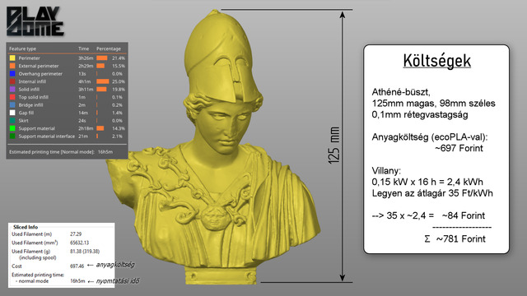Click the PlayDome logo

[35, 21]
